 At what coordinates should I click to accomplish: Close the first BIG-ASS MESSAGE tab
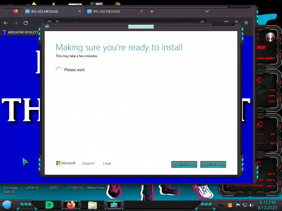pyautogui.click(x=80, y=11)
